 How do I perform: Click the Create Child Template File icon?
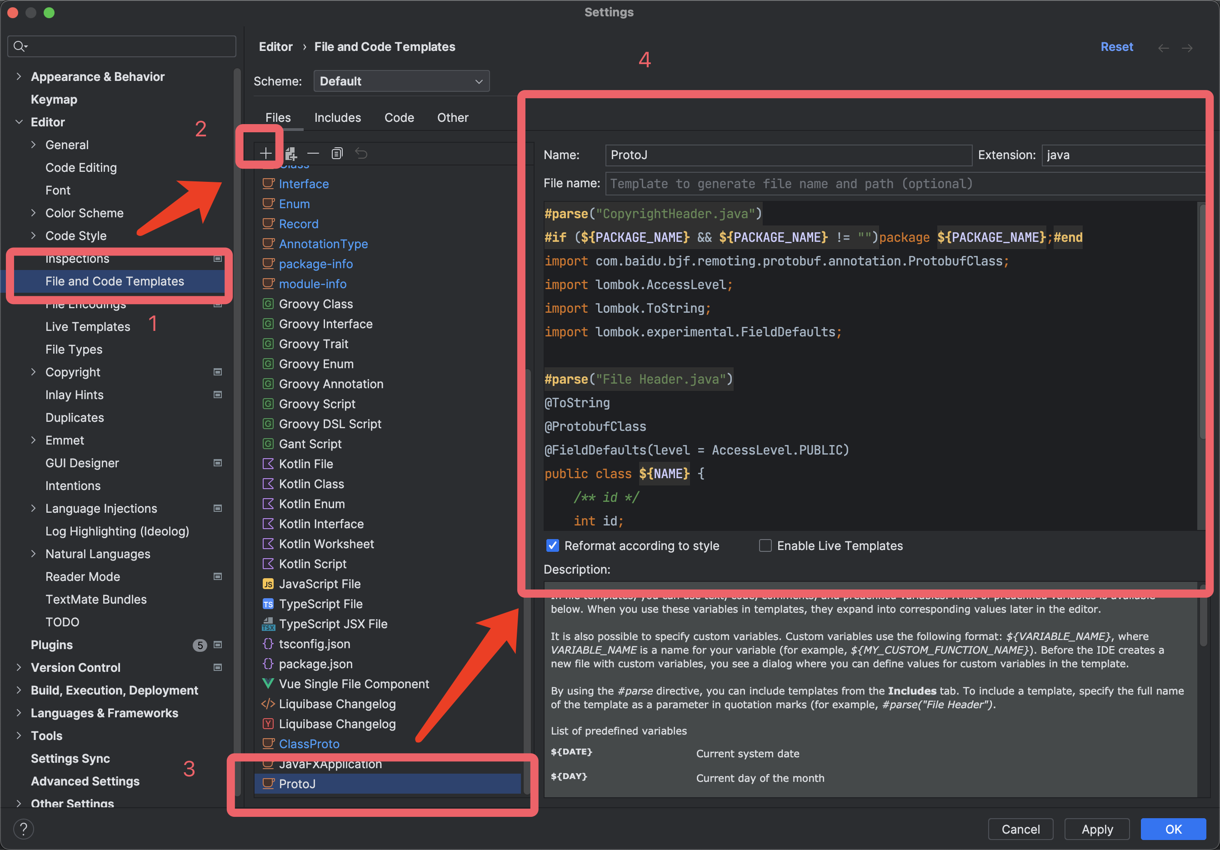coord(290,154)
